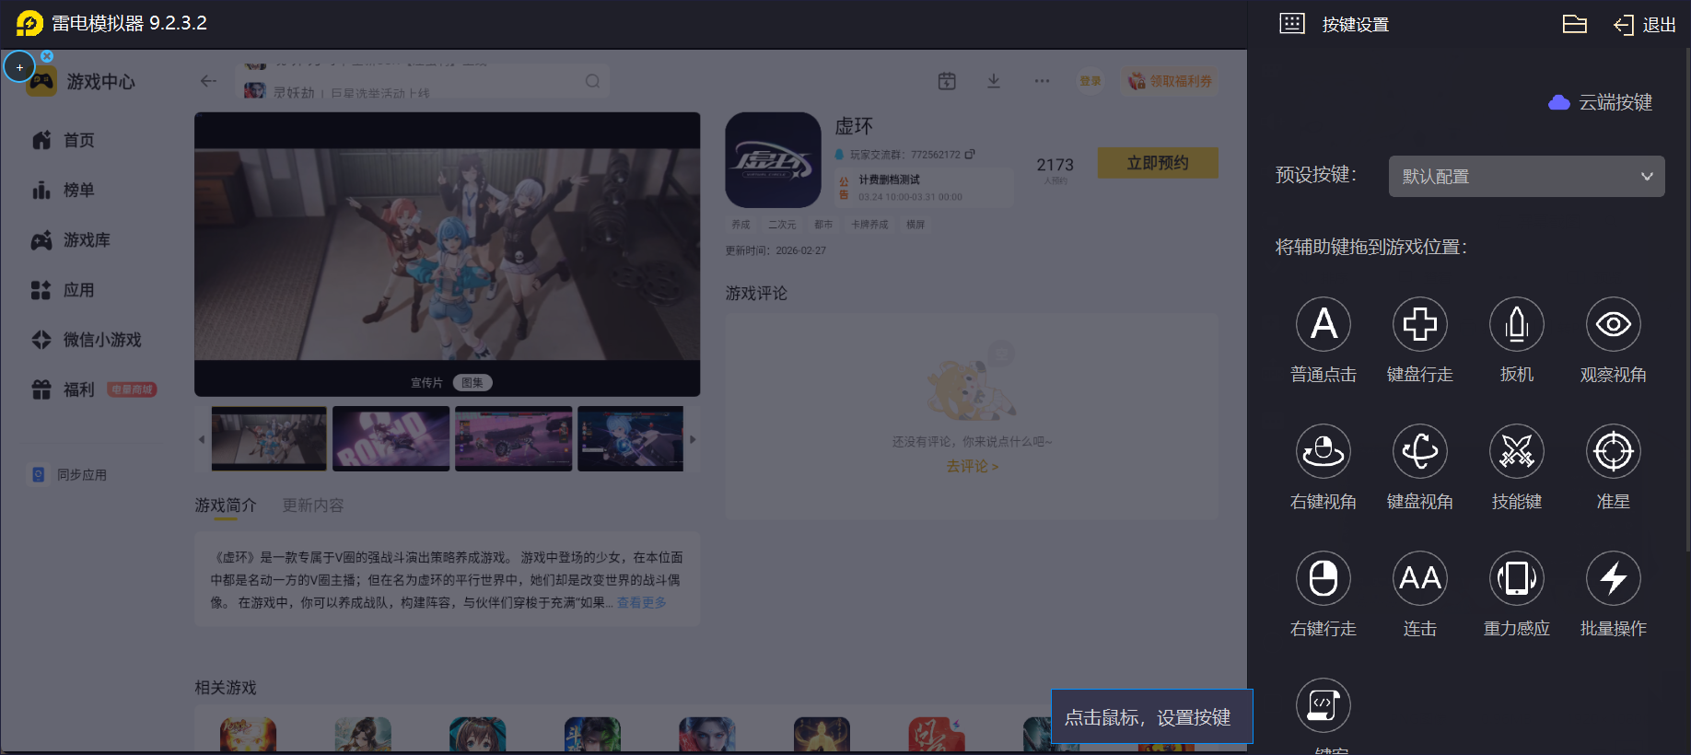Switch to the 图集 gallery view

point(472,383)
